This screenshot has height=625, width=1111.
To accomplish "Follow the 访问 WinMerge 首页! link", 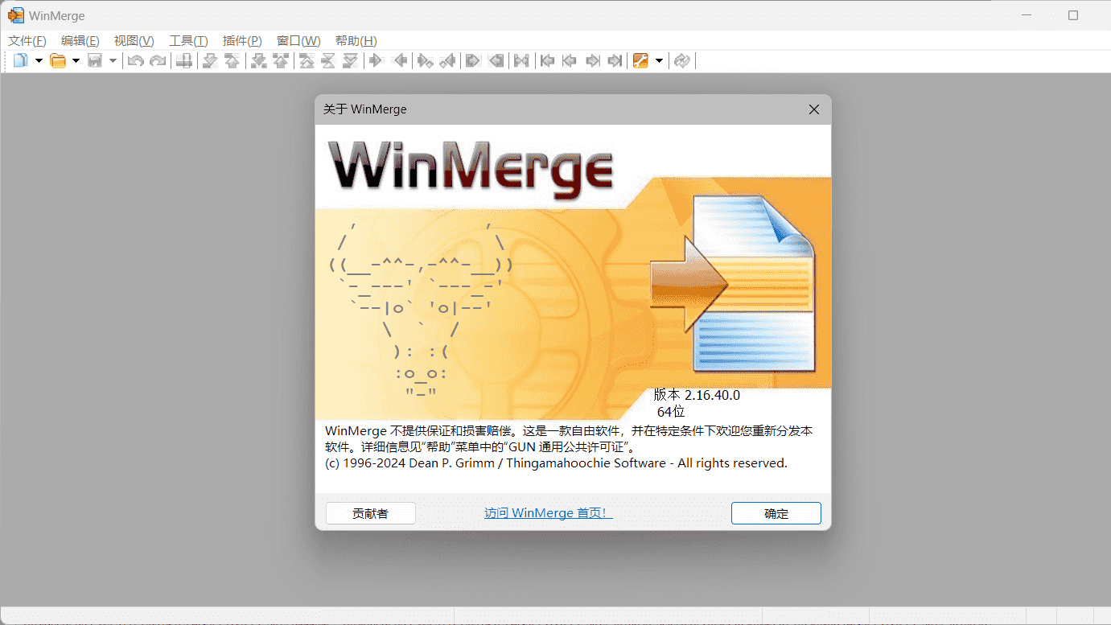I will point(549,513).
